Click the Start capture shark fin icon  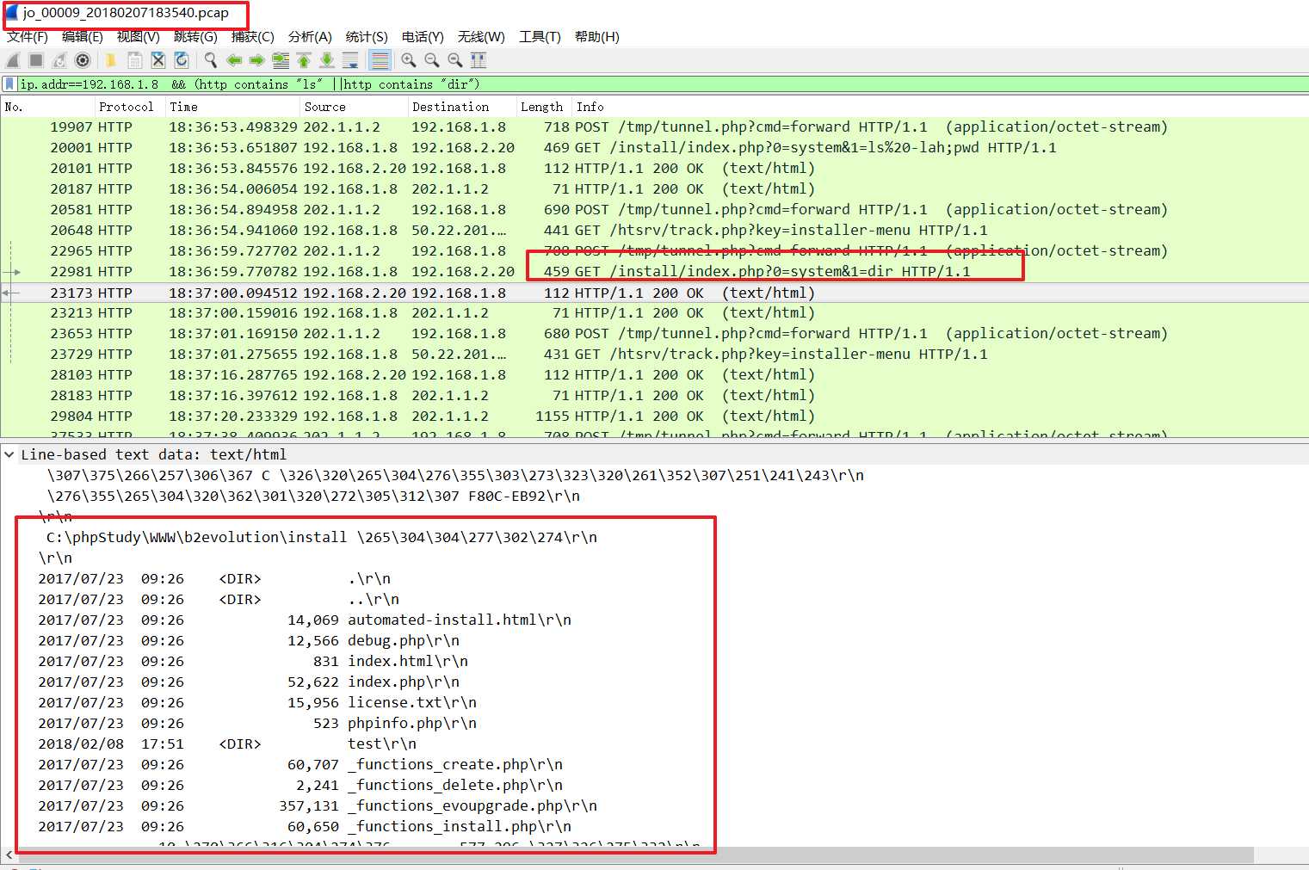coord(13,60)
